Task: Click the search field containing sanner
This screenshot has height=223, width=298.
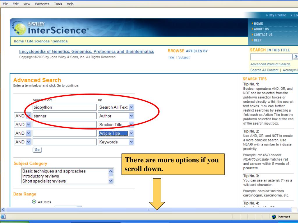Action: click(x=65, y=116)
